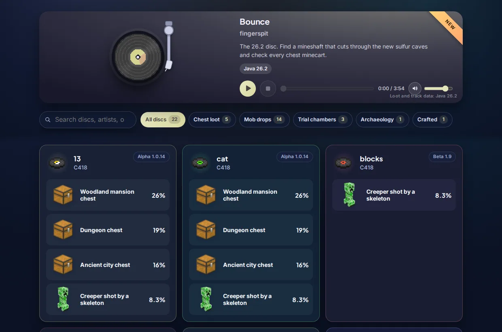
Task: Click "Loot and track data: Java 26.2" note
Action: click(423, 96)
